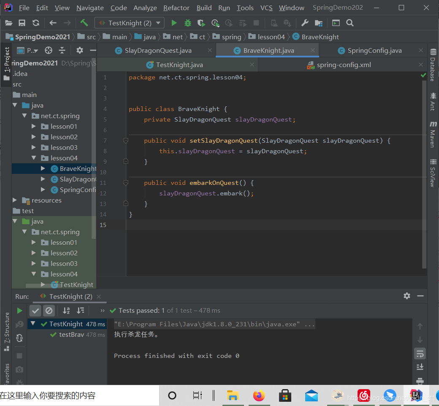
Task: Save all files with floppy disk icon
Action: (22, 23)
